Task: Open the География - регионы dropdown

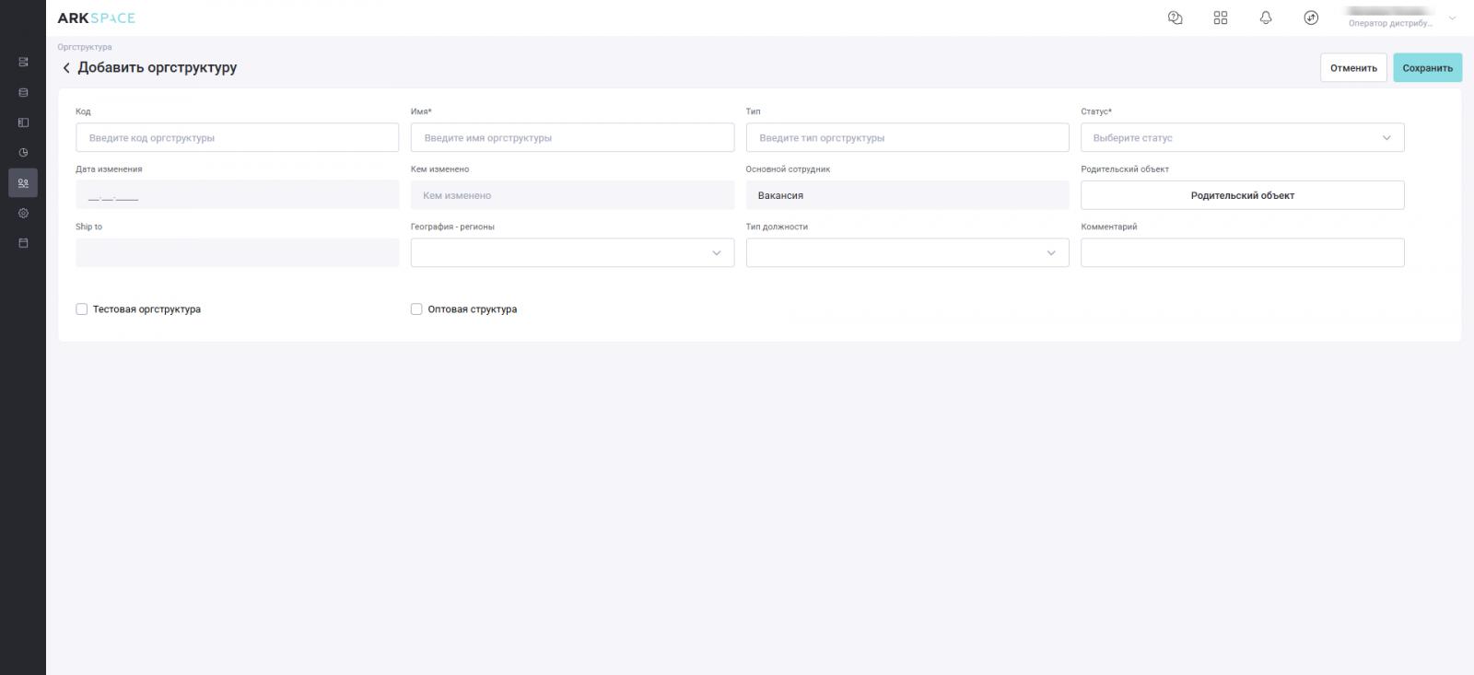Action: pyautogui.click(x=572, y=253)
